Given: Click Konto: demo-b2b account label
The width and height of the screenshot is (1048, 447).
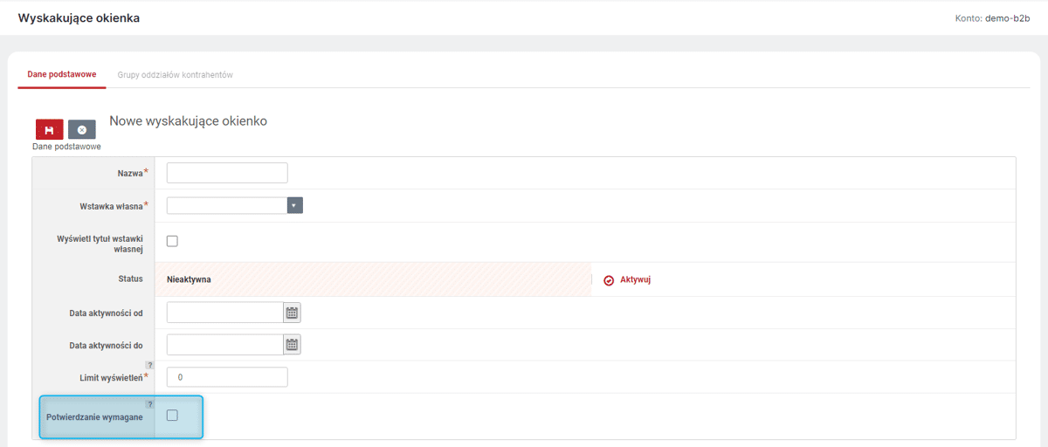Looking at the screenshot, I should 993,17.
